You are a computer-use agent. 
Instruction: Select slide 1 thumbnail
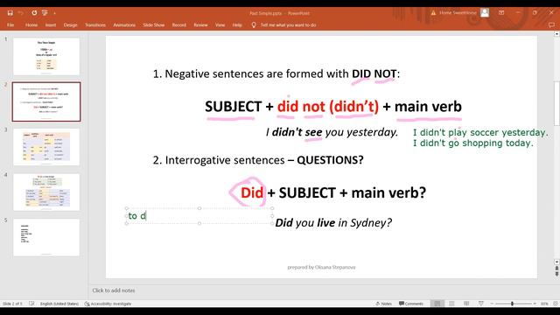point(46,56)
